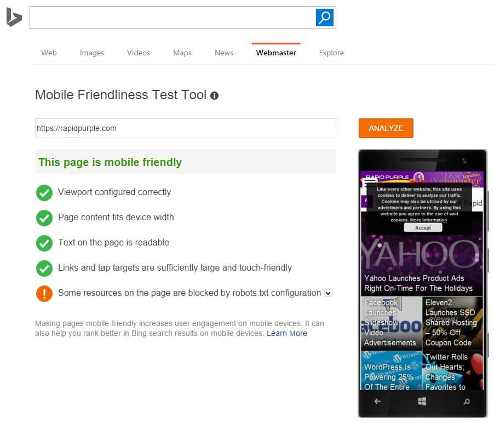
Task: Click 'Some resources on the page are blocked' text
Action: (189, 293)
